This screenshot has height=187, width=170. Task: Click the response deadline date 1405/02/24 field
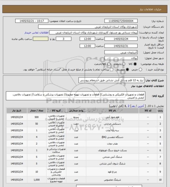(121, 39)
